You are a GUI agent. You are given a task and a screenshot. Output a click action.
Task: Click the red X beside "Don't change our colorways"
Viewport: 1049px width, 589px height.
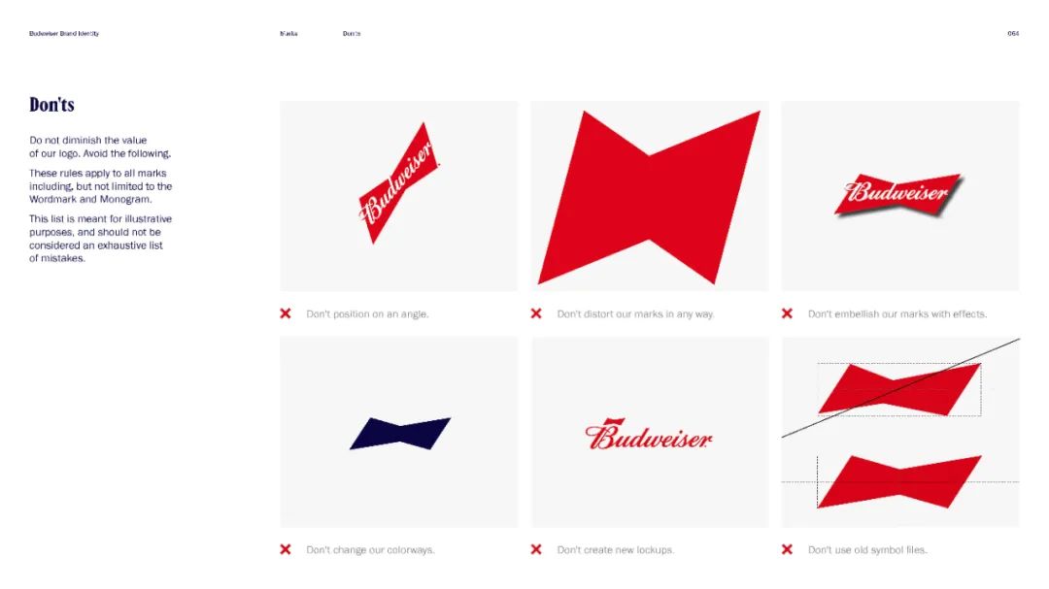coord(286,549)
